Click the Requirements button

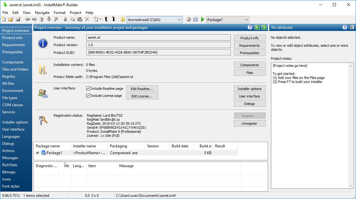(249, 45)
